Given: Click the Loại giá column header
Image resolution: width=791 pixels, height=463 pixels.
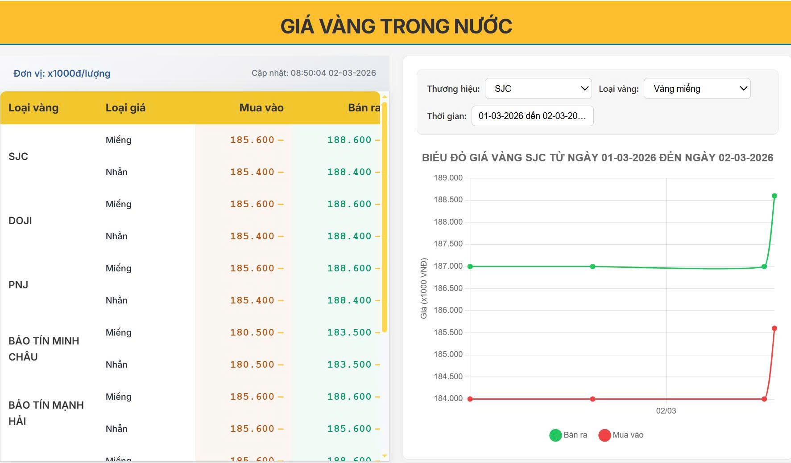Looking at the screenshot, I should tap(125, 108).
